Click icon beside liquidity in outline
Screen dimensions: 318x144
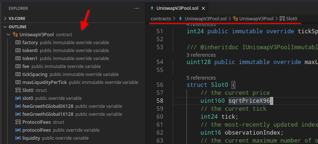(x=18, y=138)
